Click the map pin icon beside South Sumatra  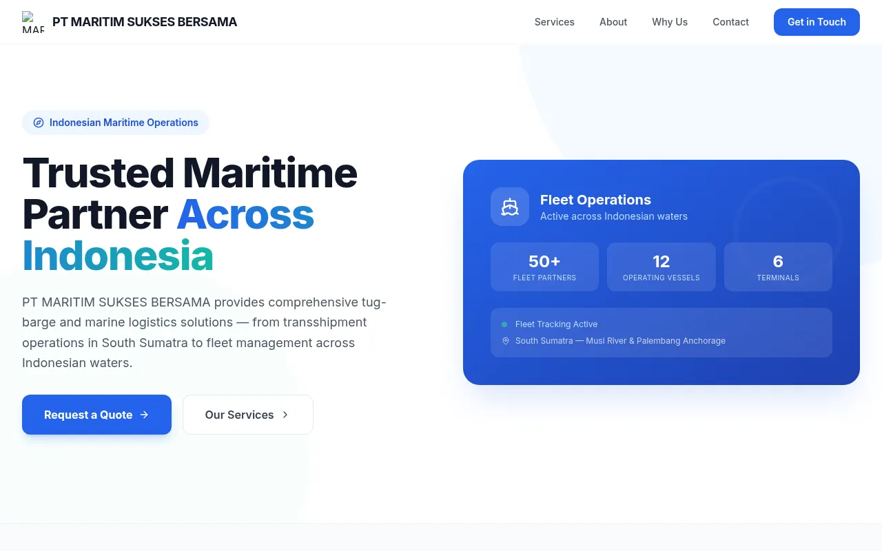coord(506,341)
